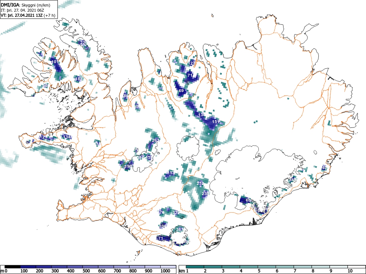Click the visibility value '187' on the map
The image size is (366, 274).
coord(79,79)
